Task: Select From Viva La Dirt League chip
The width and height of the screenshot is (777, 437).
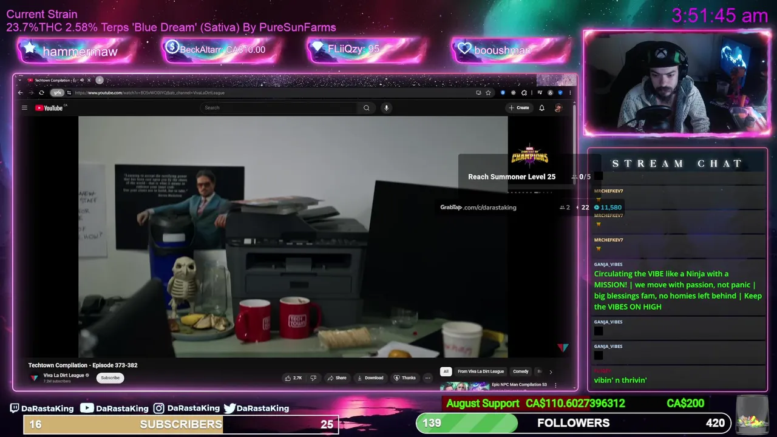Action: click(481, 371)
